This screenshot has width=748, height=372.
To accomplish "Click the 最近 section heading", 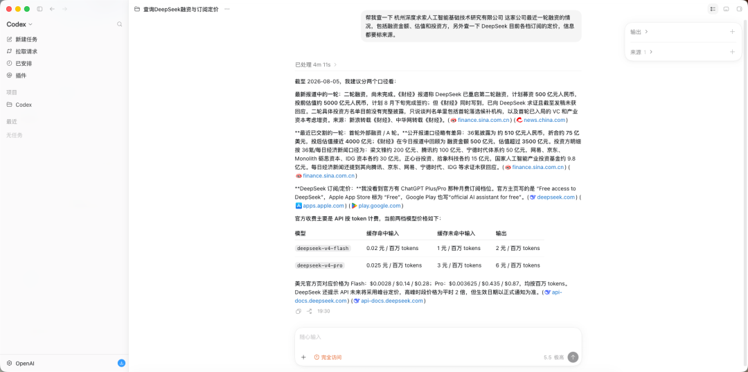I will point(12,121).
